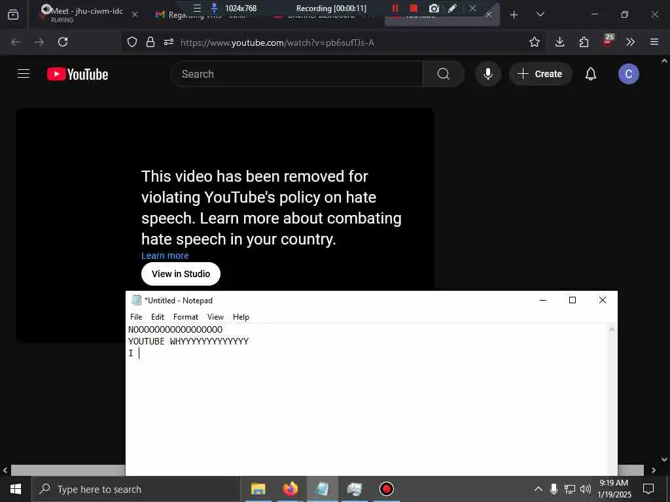Click the YouTube logo to go home
The height and width of the screenshot is (502, 670).
coord(77,75)
